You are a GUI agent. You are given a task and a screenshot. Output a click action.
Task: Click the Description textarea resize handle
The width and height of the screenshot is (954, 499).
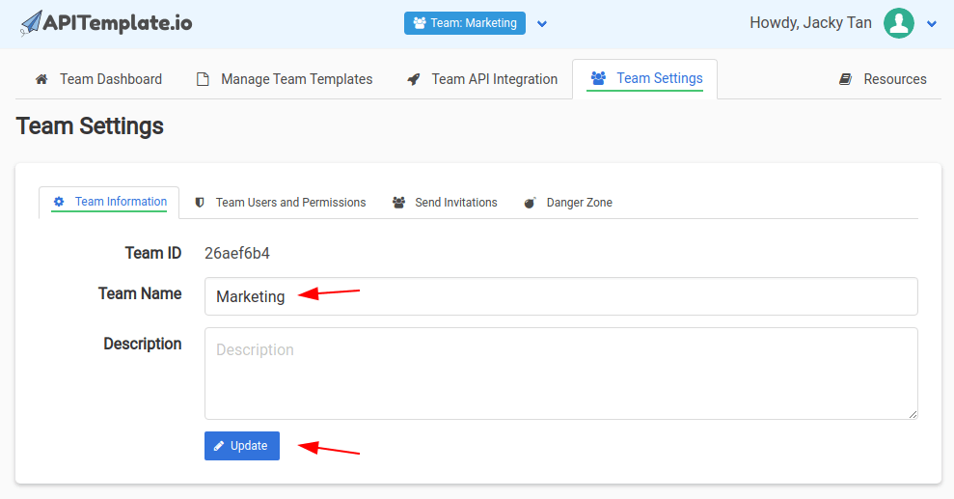tap(913, 414)
